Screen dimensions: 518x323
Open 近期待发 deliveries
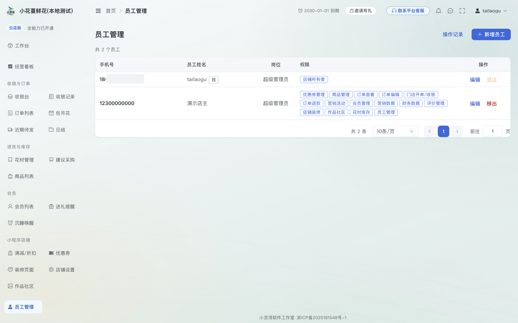tap(21, 130)
